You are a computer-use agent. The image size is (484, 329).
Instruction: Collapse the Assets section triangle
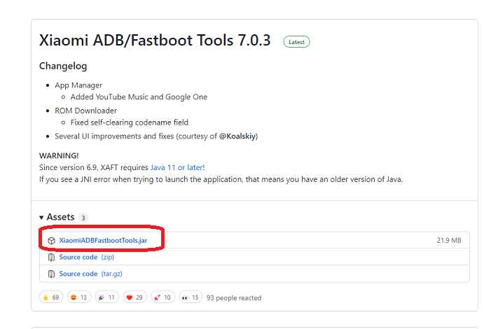click(x=41, y=218)
